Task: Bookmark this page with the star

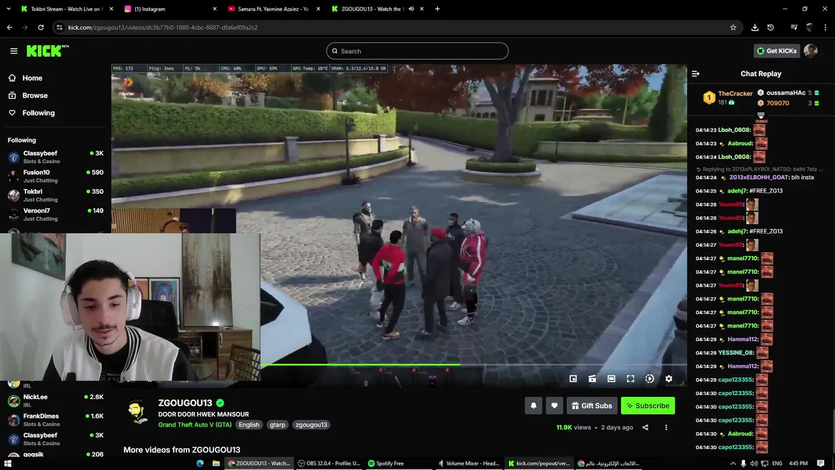Action: click(x=733, y=27)
